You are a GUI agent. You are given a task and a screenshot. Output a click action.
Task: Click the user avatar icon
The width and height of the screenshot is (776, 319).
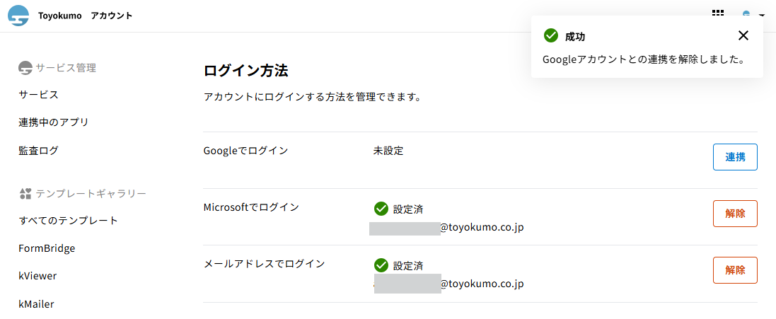[746, 13]
